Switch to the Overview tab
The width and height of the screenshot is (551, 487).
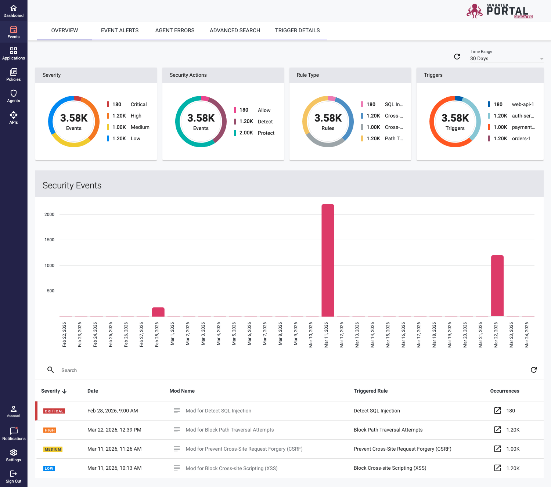point(65,30)
